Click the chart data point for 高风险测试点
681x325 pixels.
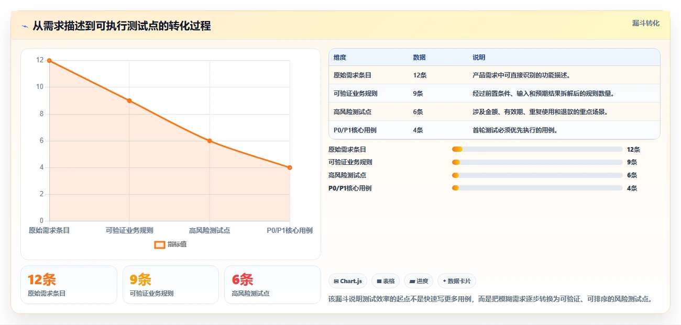(210, 141)
